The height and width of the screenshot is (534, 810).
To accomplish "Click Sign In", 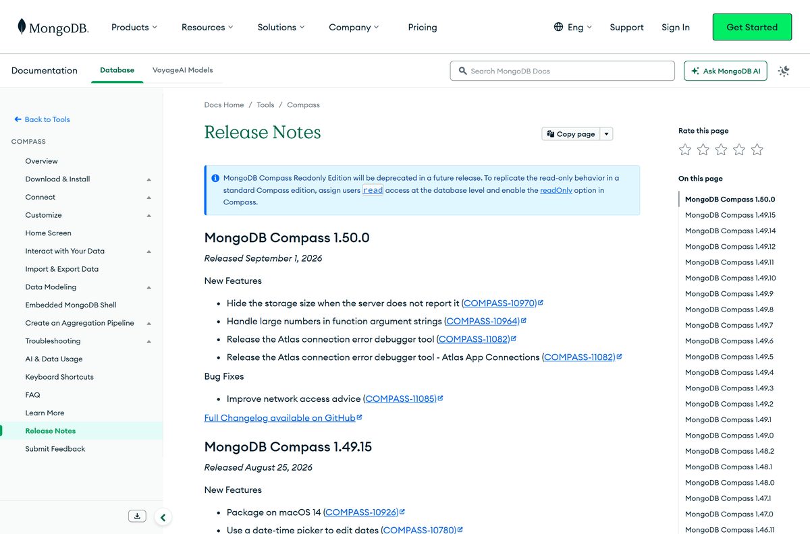I will [x=676, y=27].
